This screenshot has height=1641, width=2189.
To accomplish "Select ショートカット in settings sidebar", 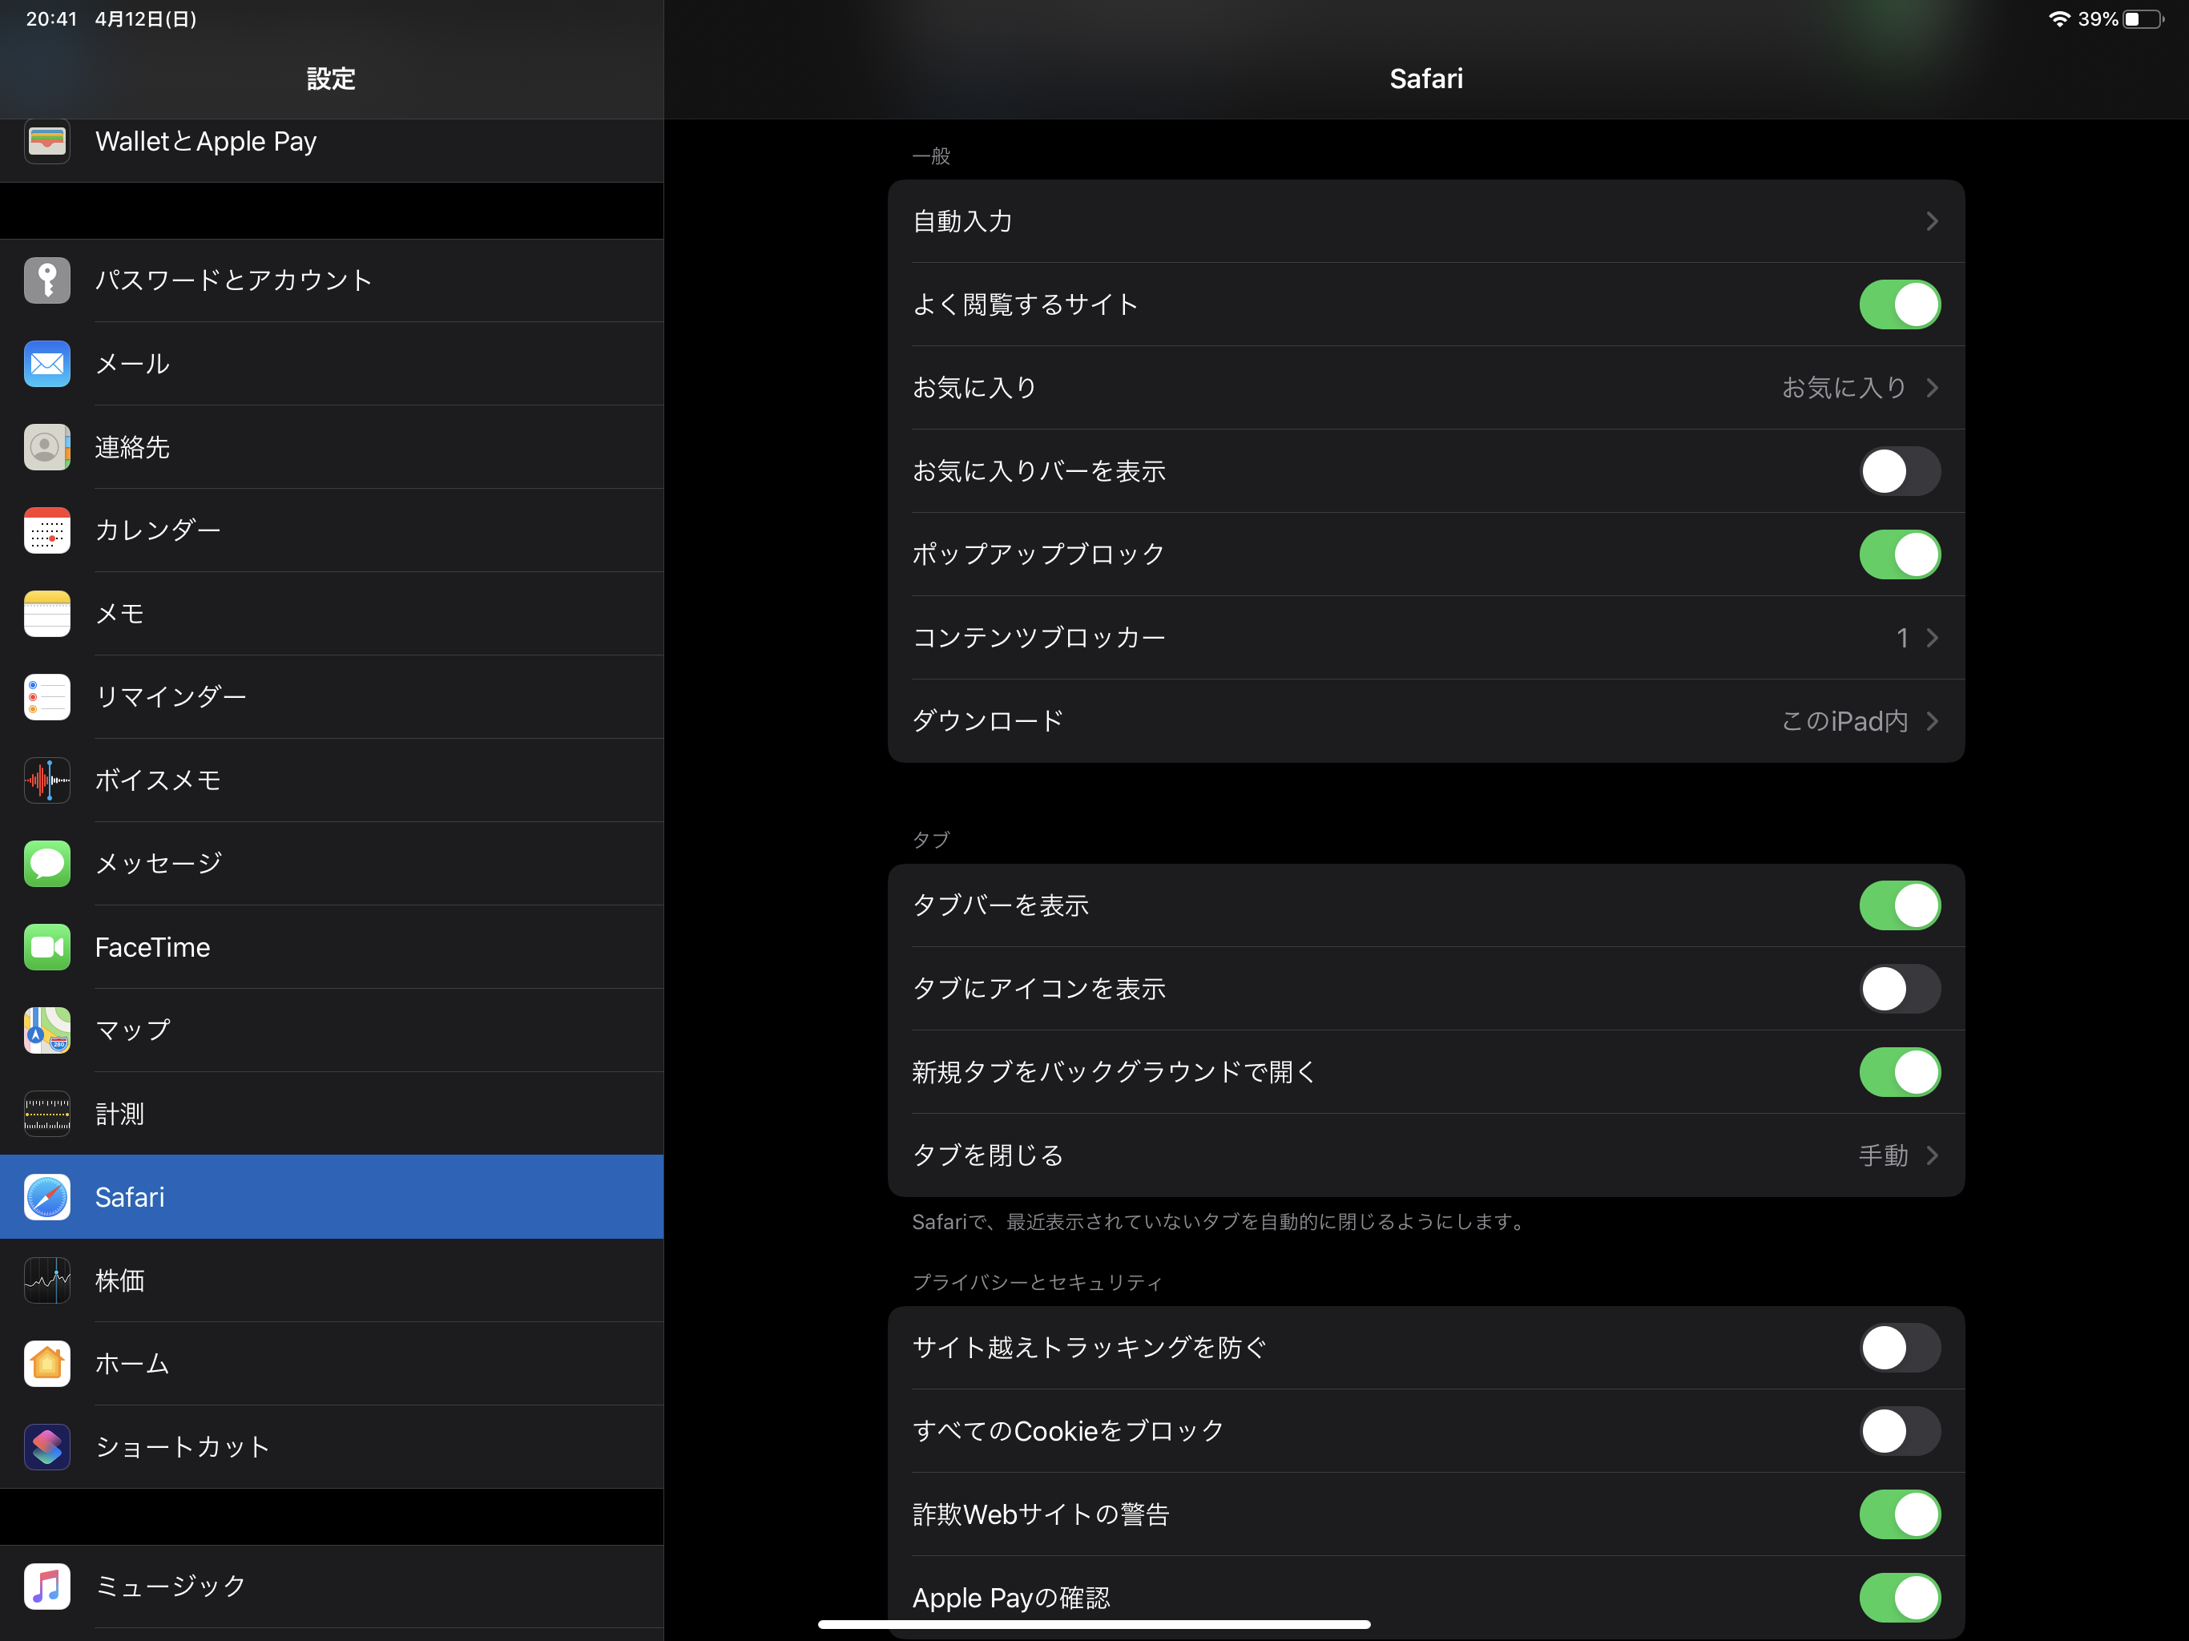I will pos(332,1447).
